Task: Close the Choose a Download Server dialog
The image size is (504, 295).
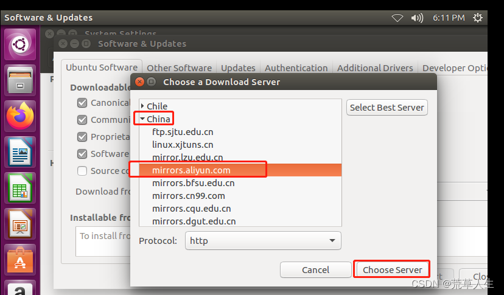Action: pos(139,82)
